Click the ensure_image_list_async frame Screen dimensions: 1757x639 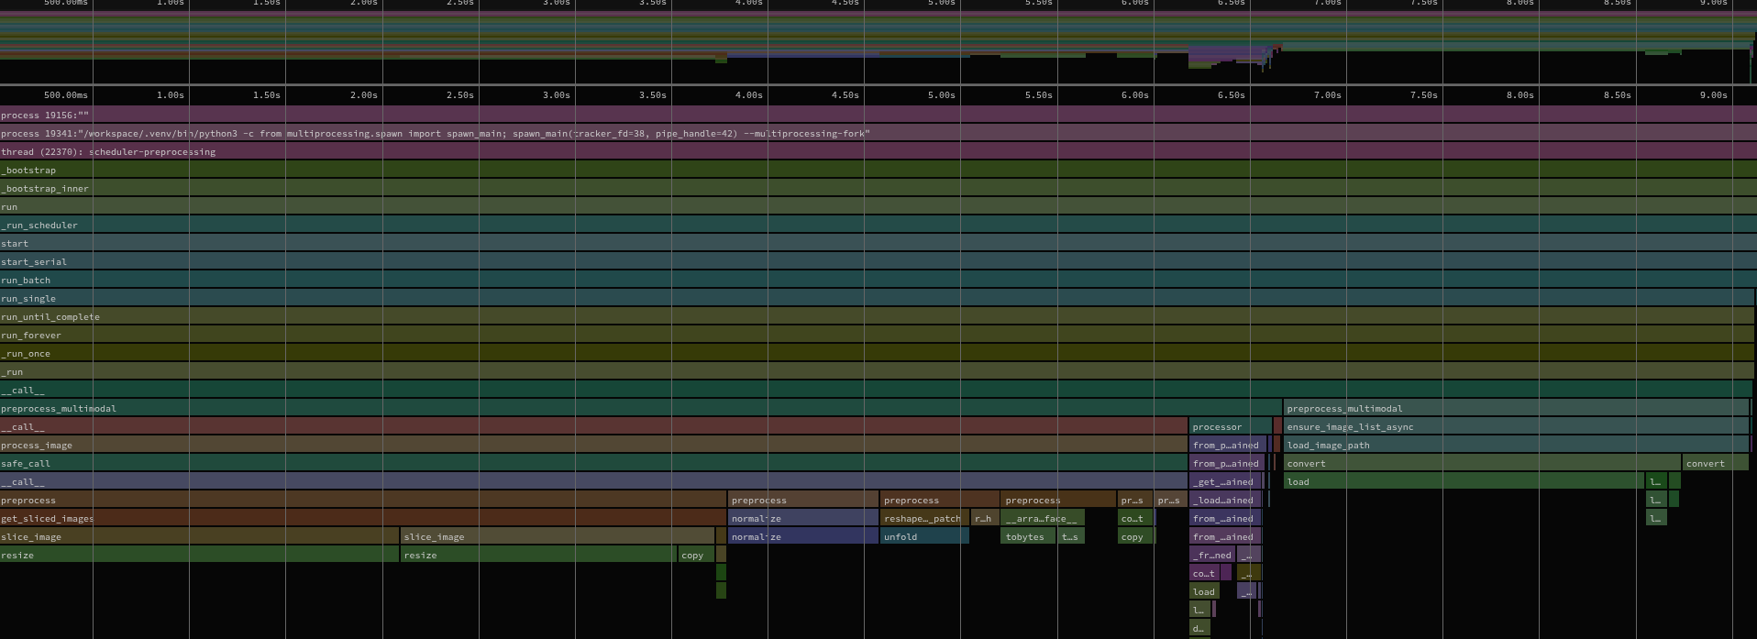pos(1516,426)
